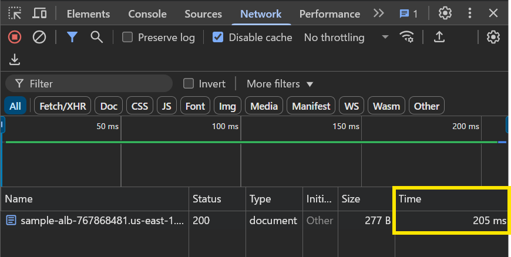The width and height of the screenshot is (511, 257).
Task: Toggle the device toolbar icon
Action: pos(39,13)
